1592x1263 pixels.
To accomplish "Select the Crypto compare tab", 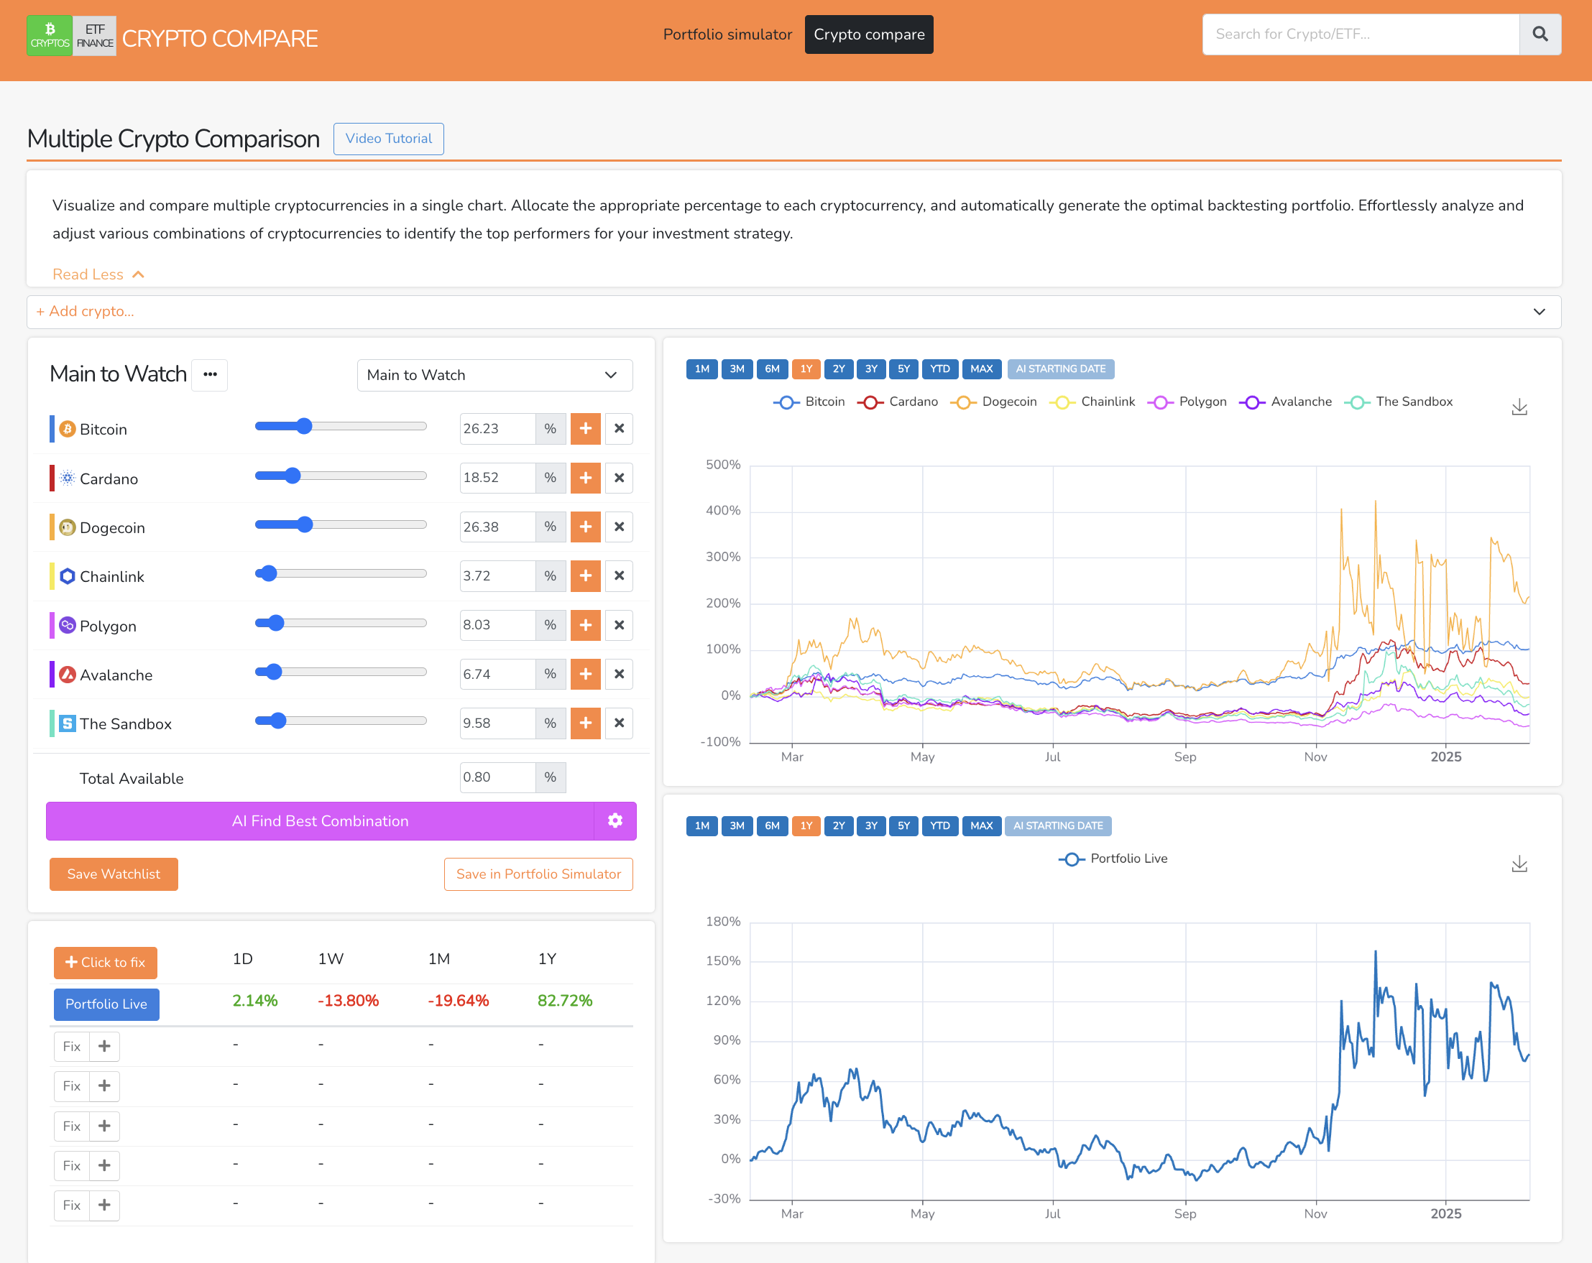I will click(869, 34).
